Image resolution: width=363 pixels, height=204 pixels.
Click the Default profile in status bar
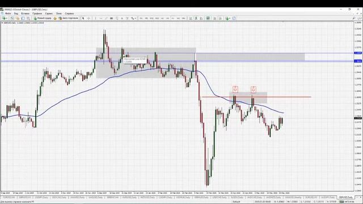point(236,202)
